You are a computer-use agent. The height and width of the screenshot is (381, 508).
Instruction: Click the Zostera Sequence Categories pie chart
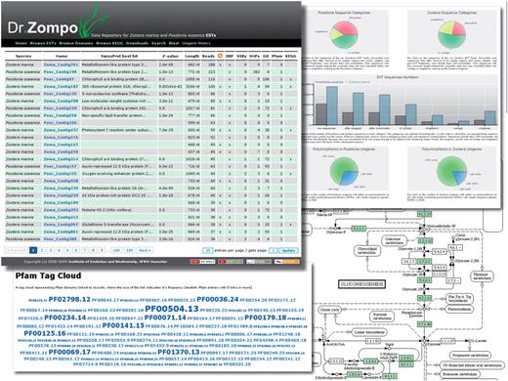[x=451, y=35]
